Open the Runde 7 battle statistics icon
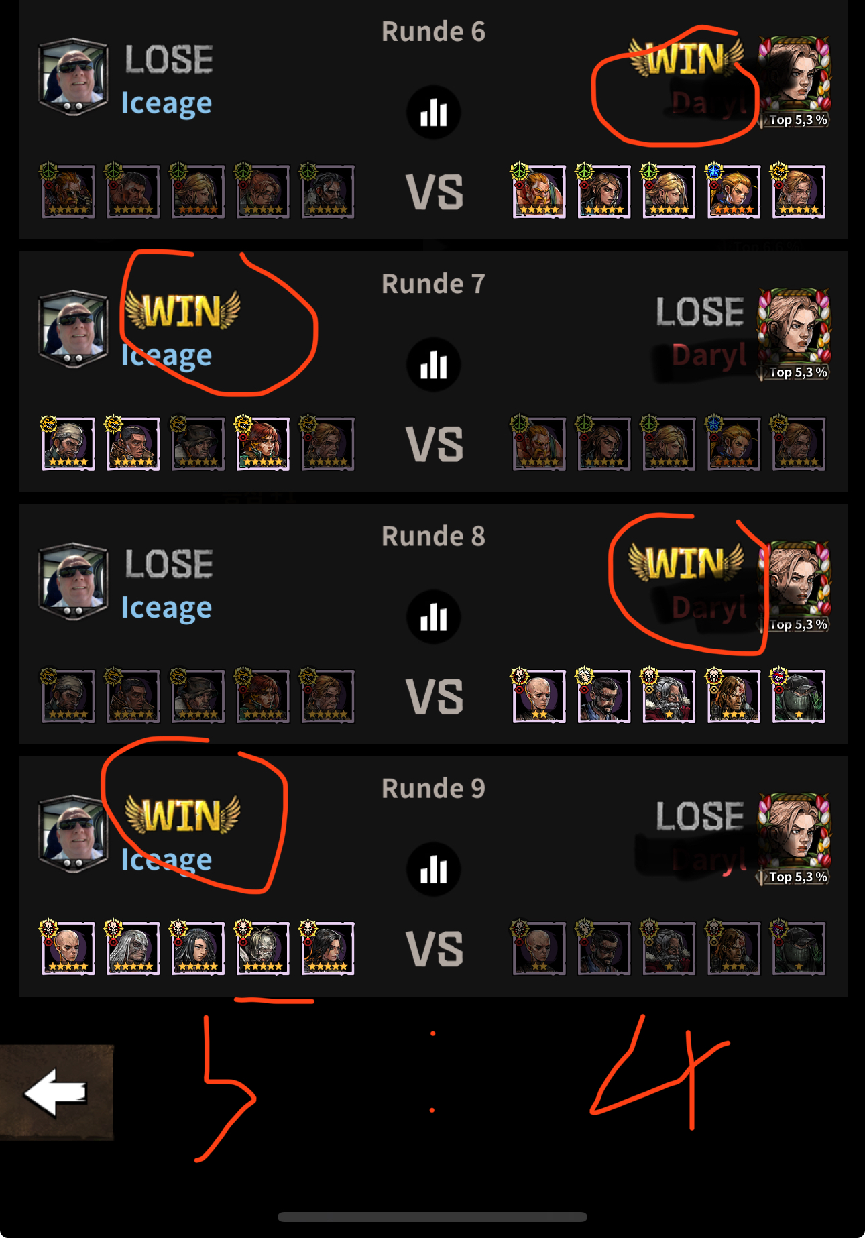 (x=433, y=364)
